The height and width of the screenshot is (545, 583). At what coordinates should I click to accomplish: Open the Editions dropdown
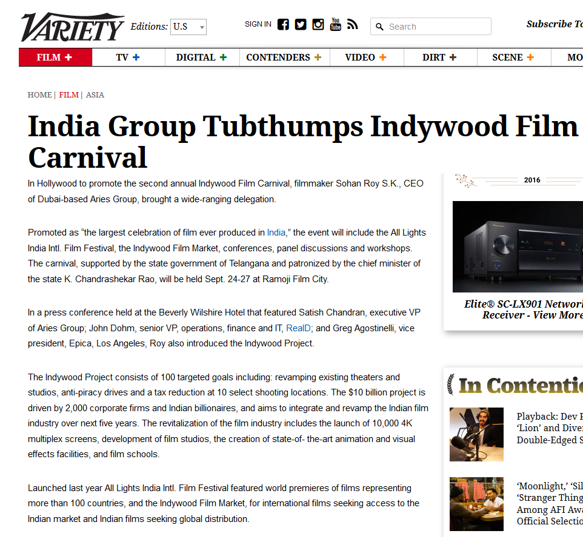[188, 27]
